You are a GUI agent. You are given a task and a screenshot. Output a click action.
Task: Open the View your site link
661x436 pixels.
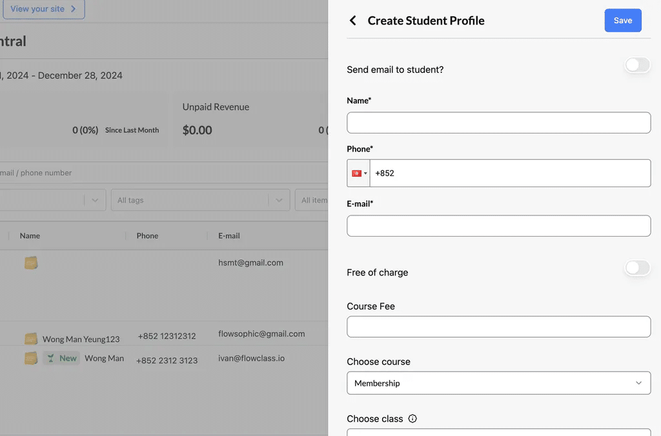pos(43,9)
